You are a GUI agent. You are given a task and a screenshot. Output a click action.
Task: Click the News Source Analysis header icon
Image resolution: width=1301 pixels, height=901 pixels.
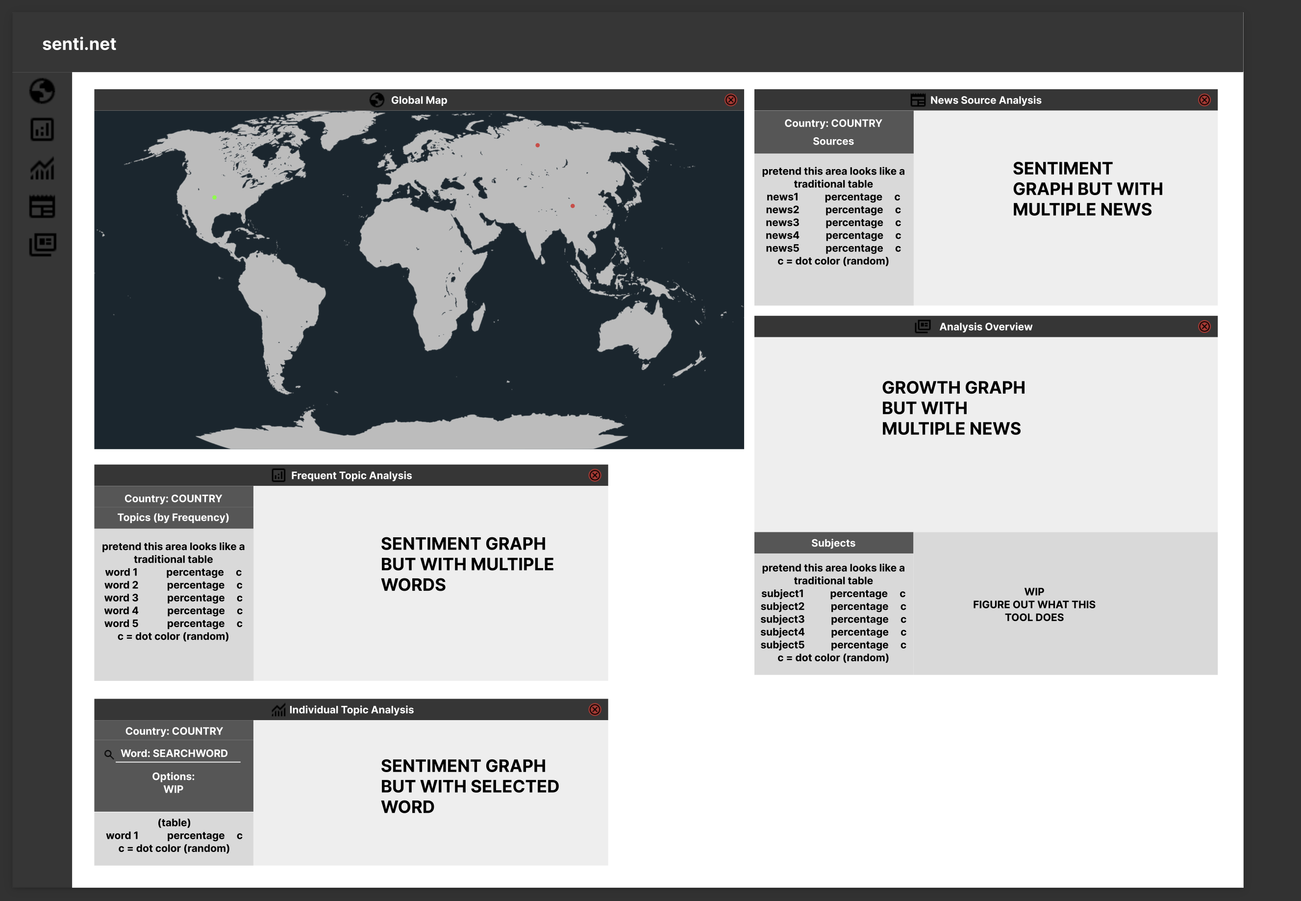pyautogui.click(x=918, y=100)
